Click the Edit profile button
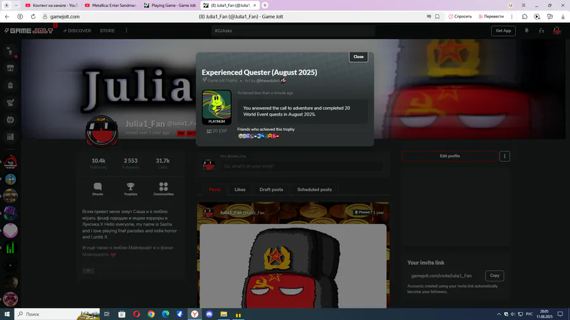The height and width of the screenshot is (320, 570). click(x=450, y=156)
